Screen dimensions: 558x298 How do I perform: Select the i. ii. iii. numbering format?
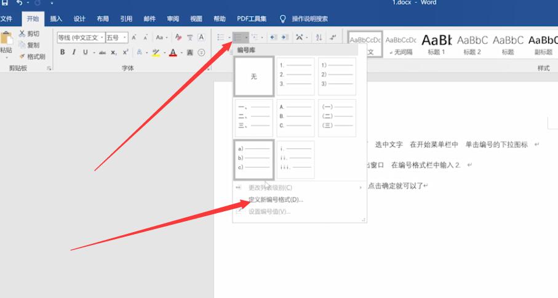coord(295,159)
